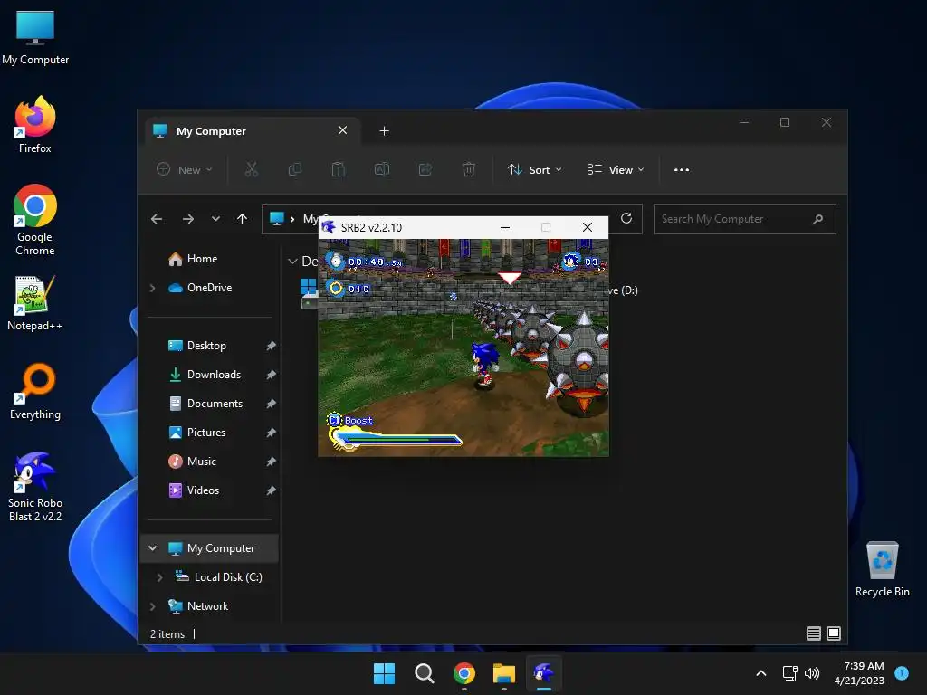Open Notepad++ desktop shortcut
927x695 pixels.
coord(35,303)
